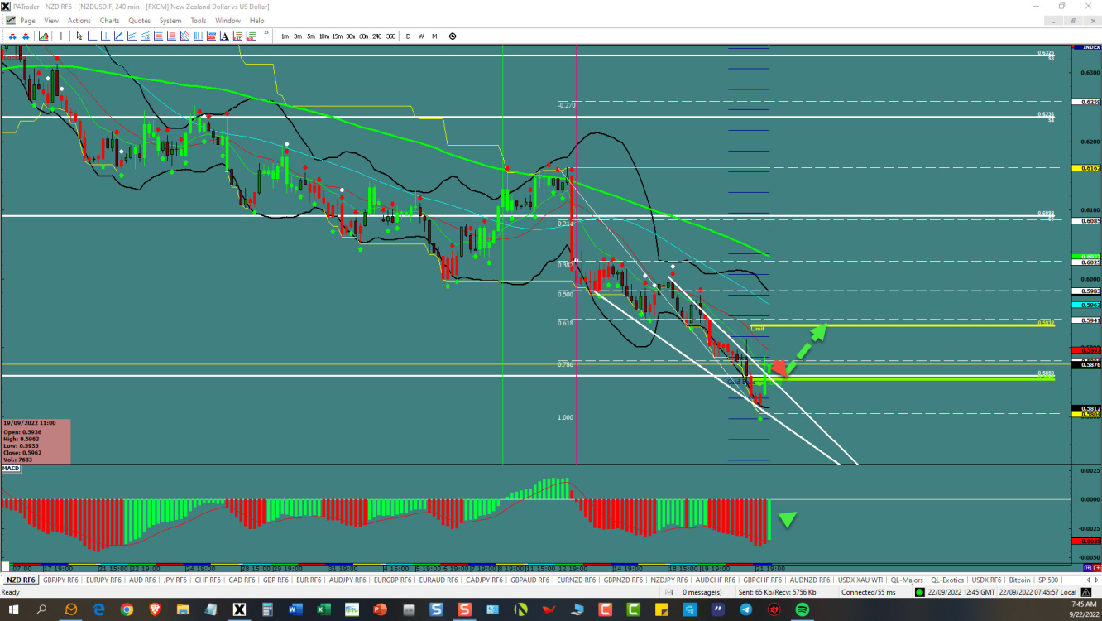Switch to USDX XAU WTI tab
This screenshot has height=621, width=1102.
click(x=860, y=580)
